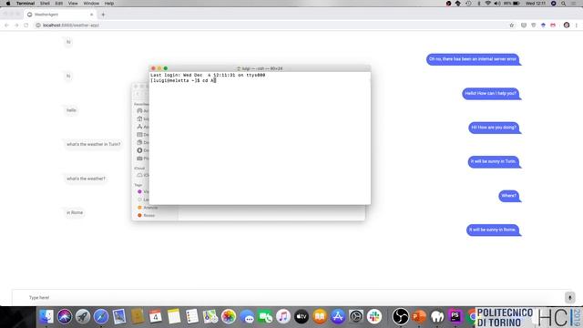This screenshot has height=328, width=583.
Task: Open Calendar icon showing 4 in Dock
Action: pos(156,316)
